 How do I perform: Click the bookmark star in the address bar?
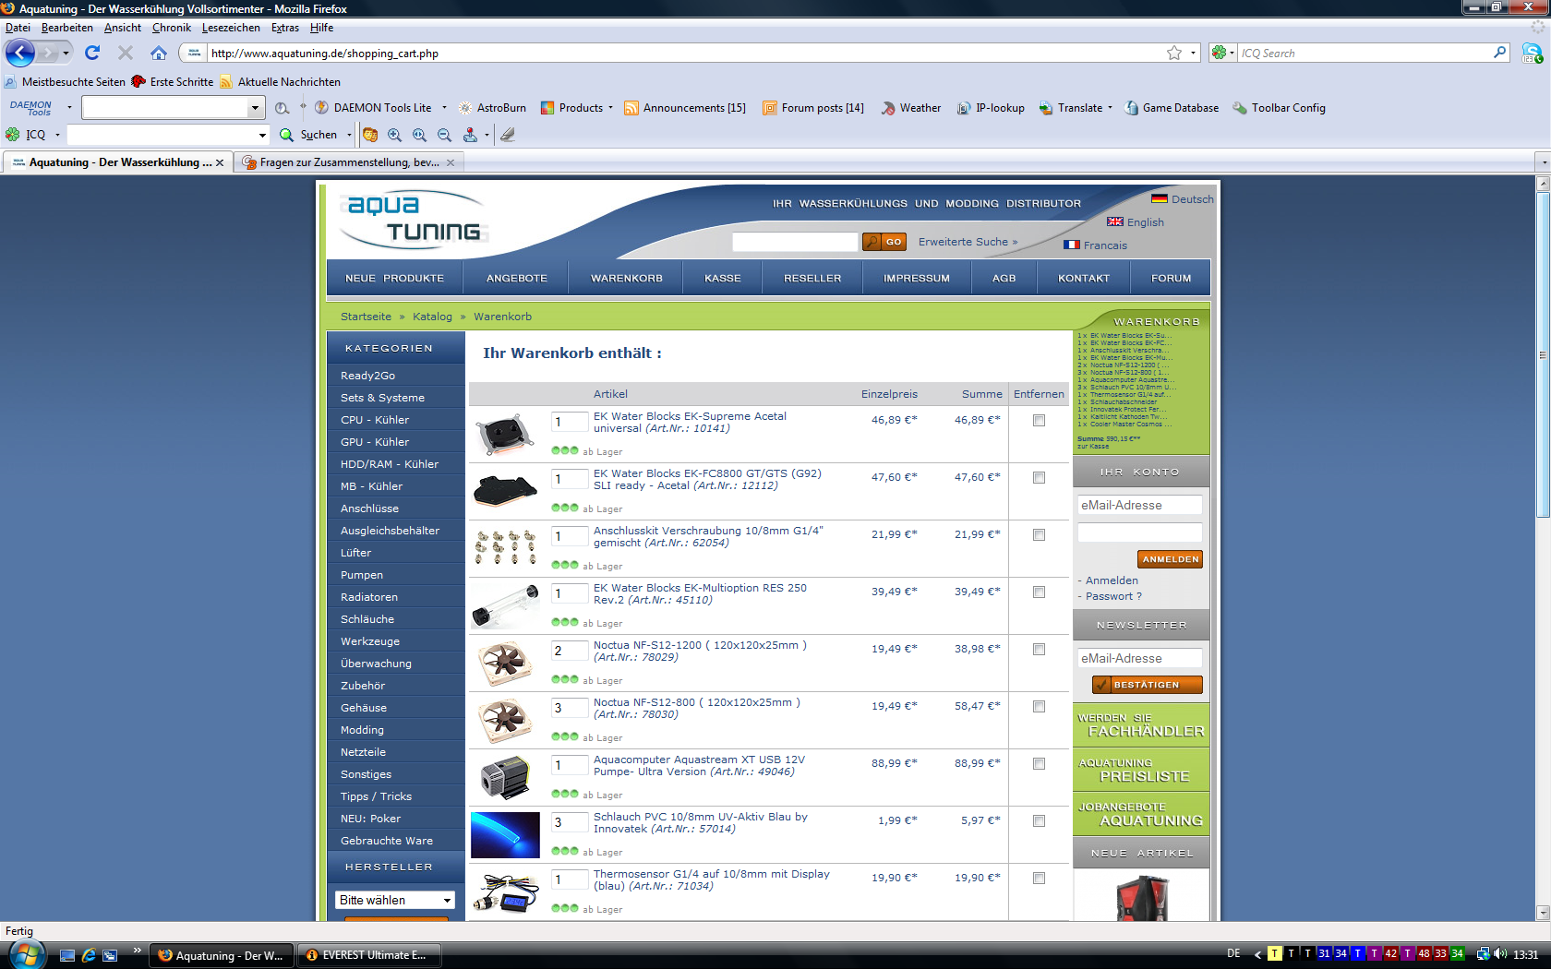click(x=1174, y=53)
